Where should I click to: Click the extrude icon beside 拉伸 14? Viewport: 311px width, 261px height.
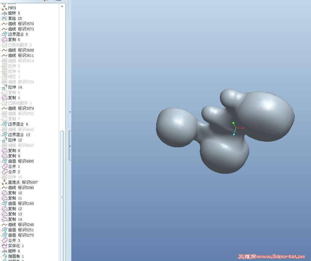(4, 87)
